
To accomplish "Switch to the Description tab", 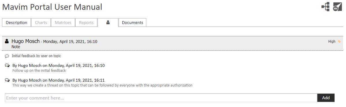I will click(16, 22).
